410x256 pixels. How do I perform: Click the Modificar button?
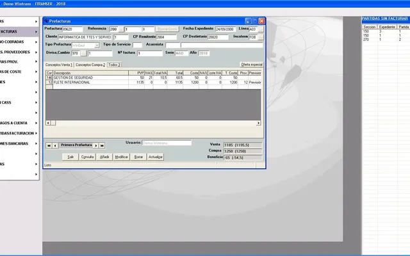tap(121, 157)
